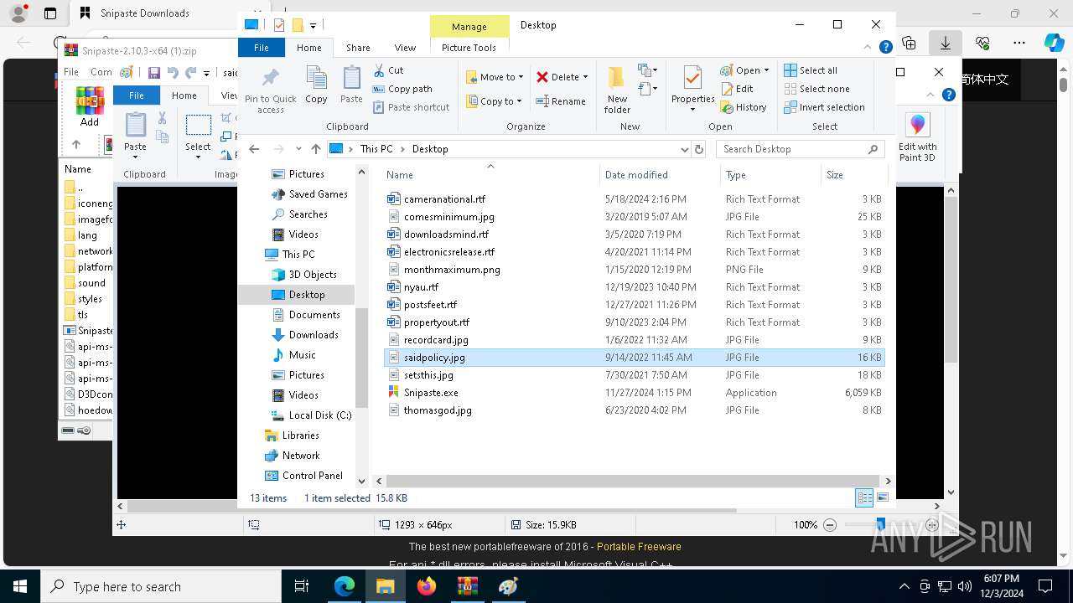The image size is (1073, 603).
Task: Open recent locations dropdown arrow
Action: [298, 149]
